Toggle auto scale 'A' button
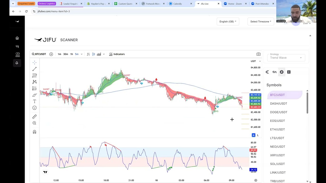The image size is (326, 183). (x=253, y=135)
